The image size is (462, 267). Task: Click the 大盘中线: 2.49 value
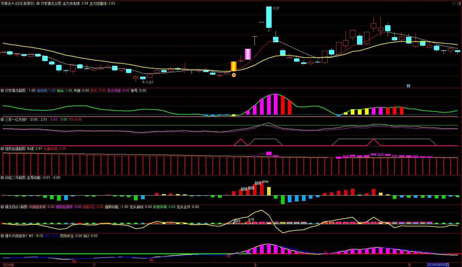point(54,149)
